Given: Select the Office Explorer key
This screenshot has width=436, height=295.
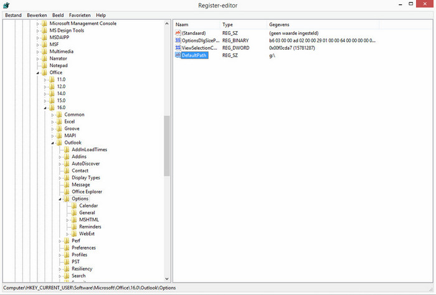Looking at the screenshot, I should (87, 192).
